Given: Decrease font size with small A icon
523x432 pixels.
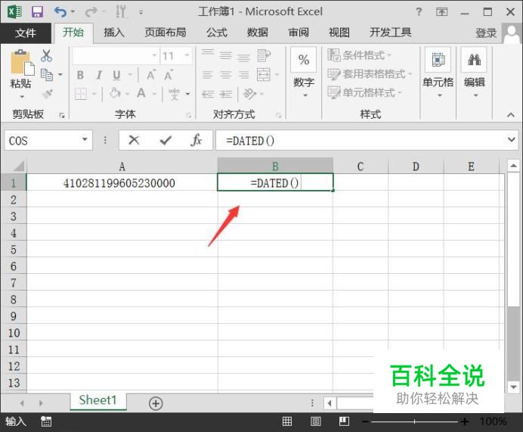Looking at the screenshot, I should [x=169, y=75].
